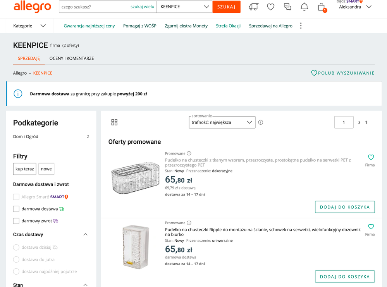Switch to OCENY I KOMENTARZE tab

(x=72, y=58)
